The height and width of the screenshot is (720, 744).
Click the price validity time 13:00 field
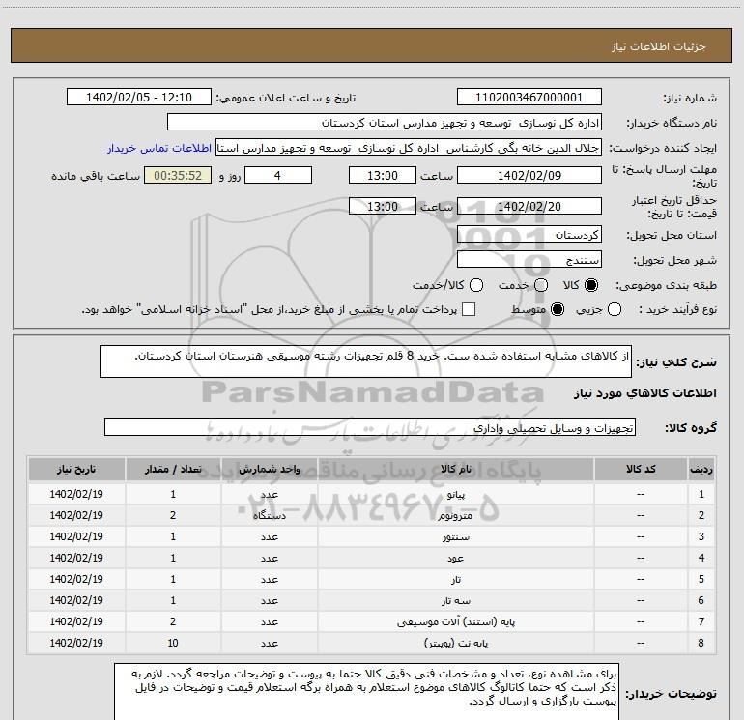(383, 206)
